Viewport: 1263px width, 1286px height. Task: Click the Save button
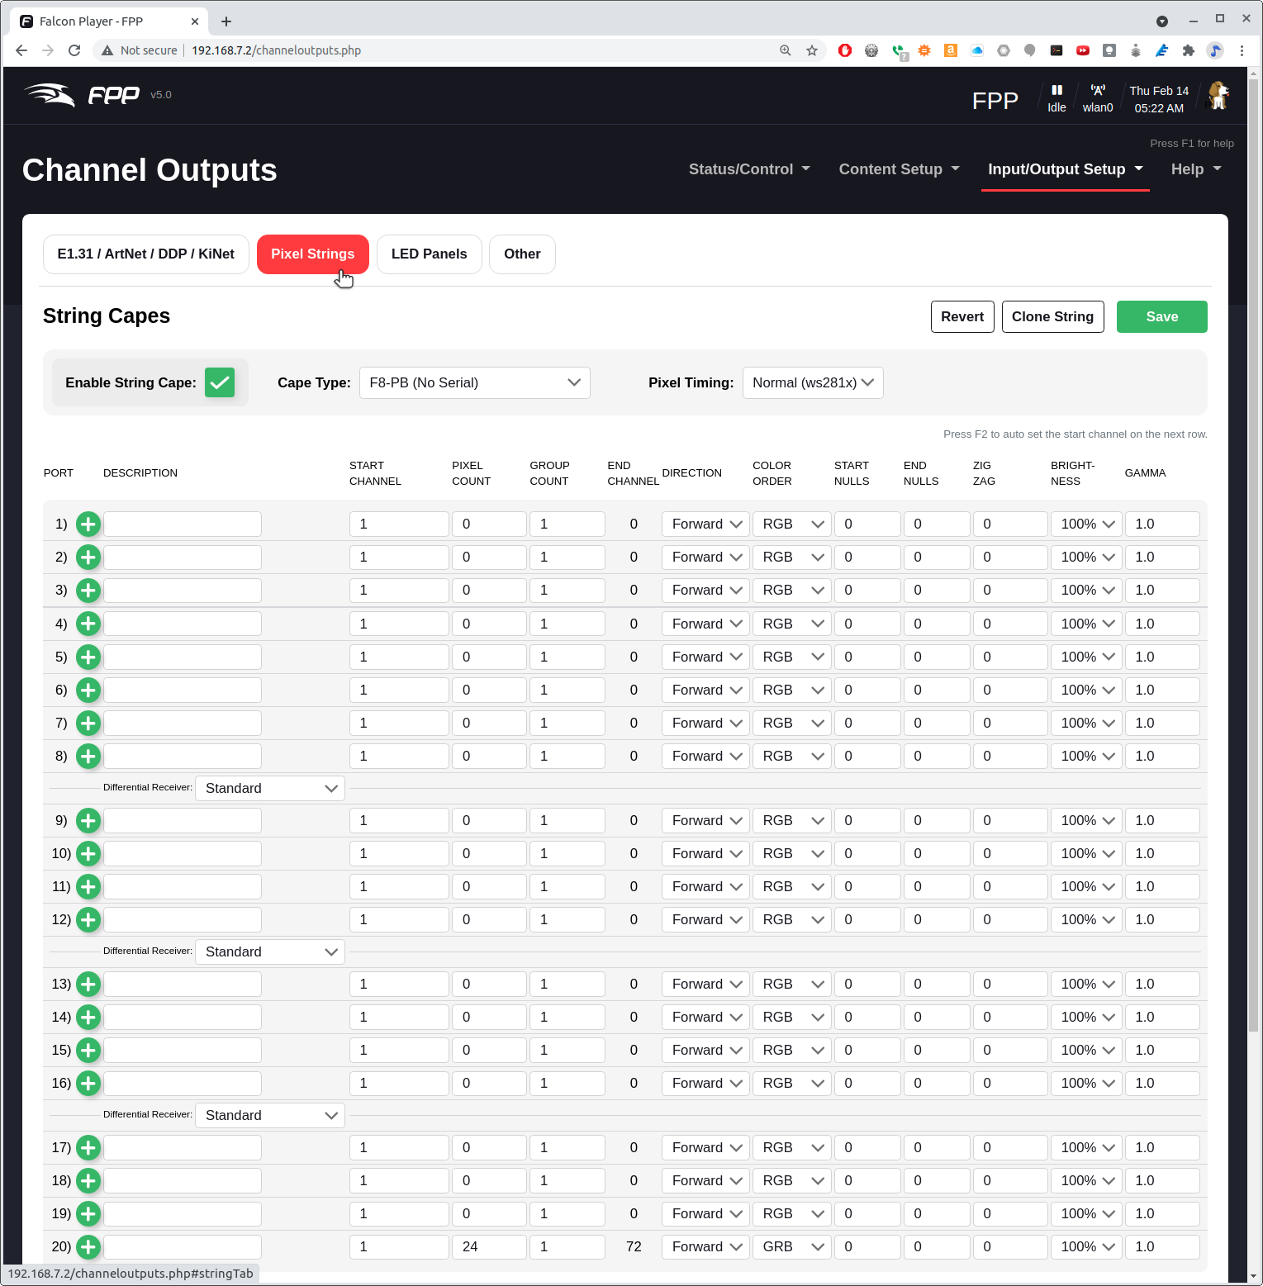coord(1161,316)
